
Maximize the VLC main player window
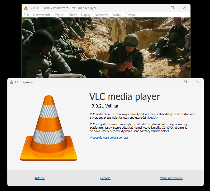point(172,8)
